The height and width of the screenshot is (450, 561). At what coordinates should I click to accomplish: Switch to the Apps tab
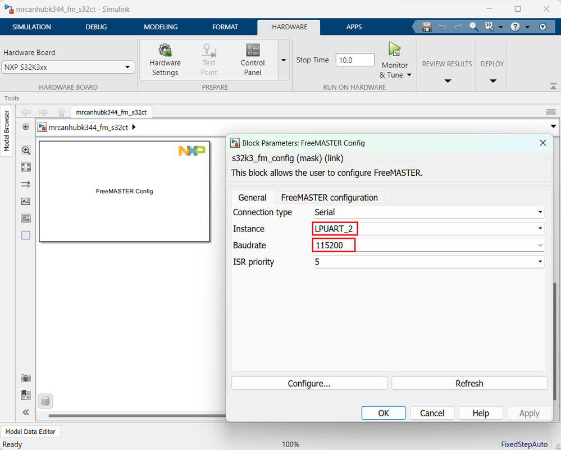point(354,27)
